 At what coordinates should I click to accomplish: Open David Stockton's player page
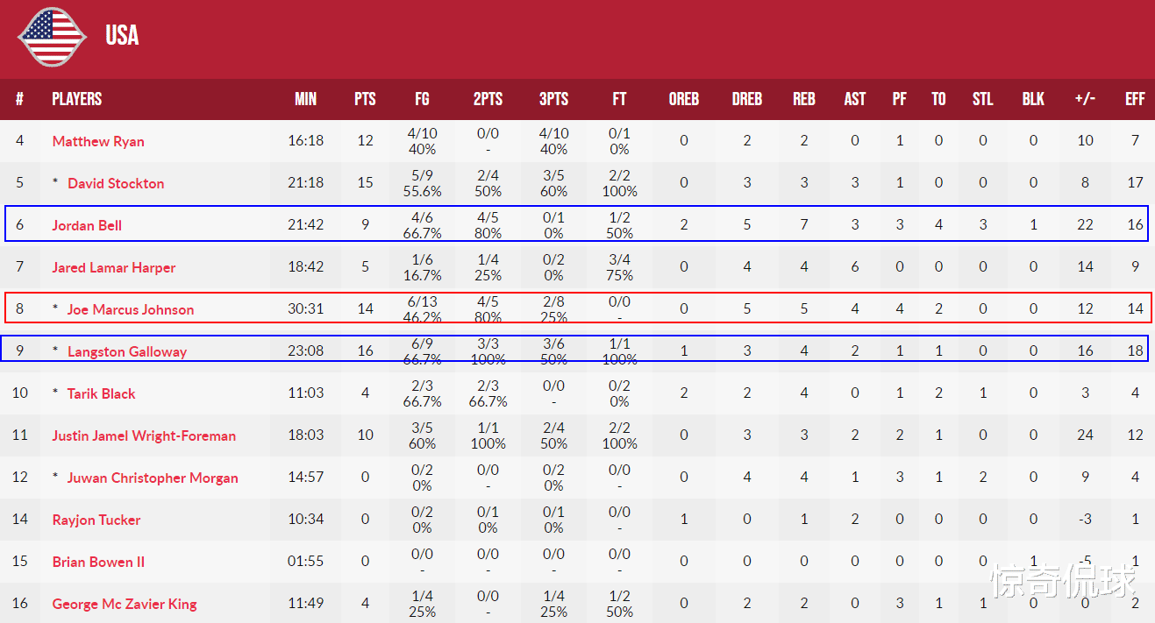click(x=116, y=183)
